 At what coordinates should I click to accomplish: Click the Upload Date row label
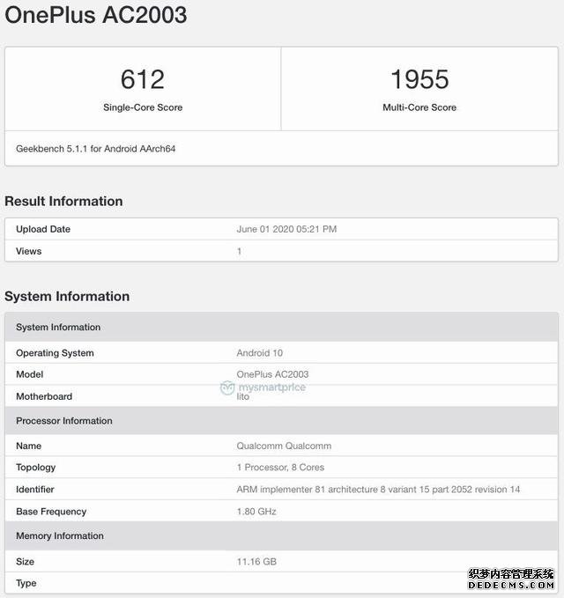click(x=43, y=229)
